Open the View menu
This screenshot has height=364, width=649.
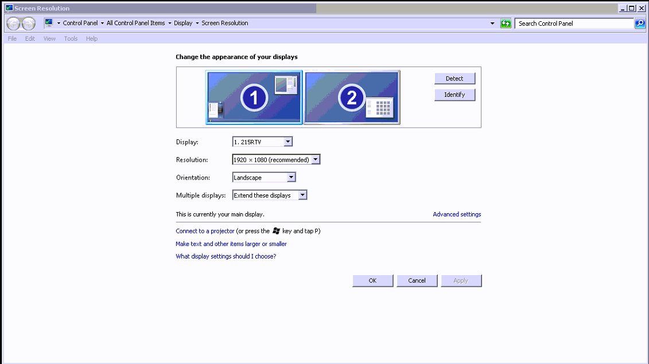point(49,38)
